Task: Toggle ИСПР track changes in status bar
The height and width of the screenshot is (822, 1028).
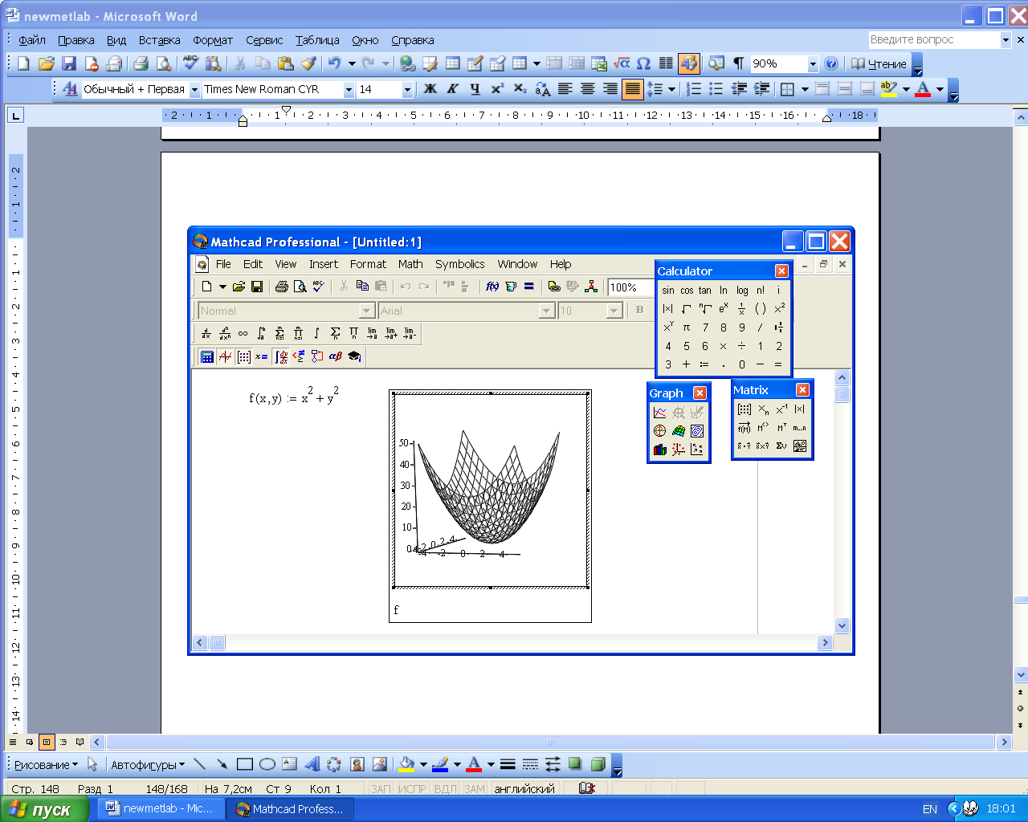Action: click(413, 789)
